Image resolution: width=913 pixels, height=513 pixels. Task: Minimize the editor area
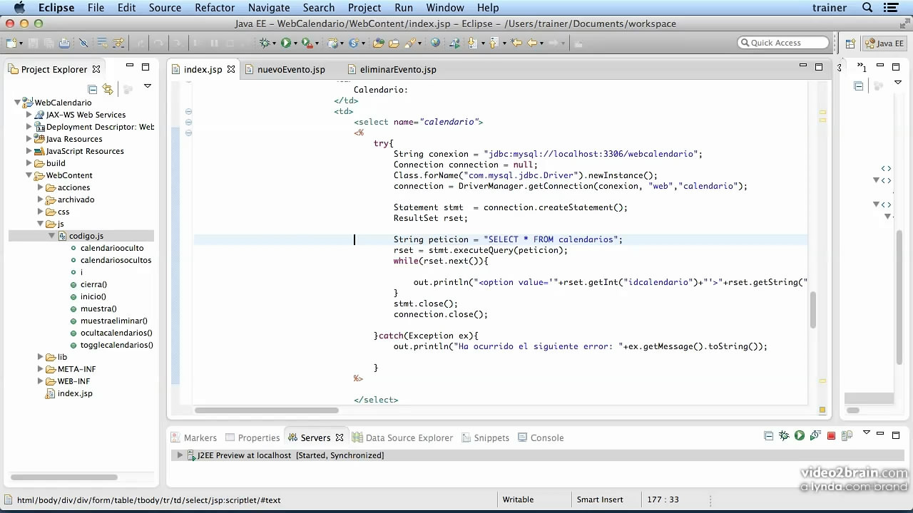click(802, 66)
